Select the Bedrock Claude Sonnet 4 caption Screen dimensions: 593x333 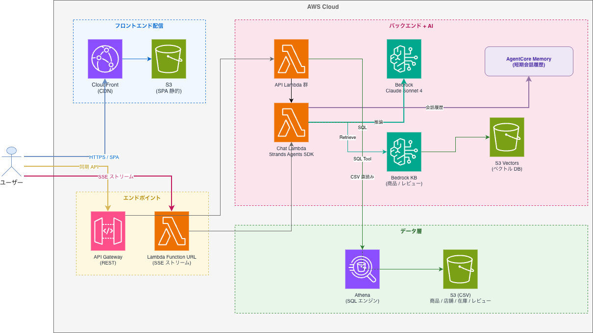[x=404, y=88]
